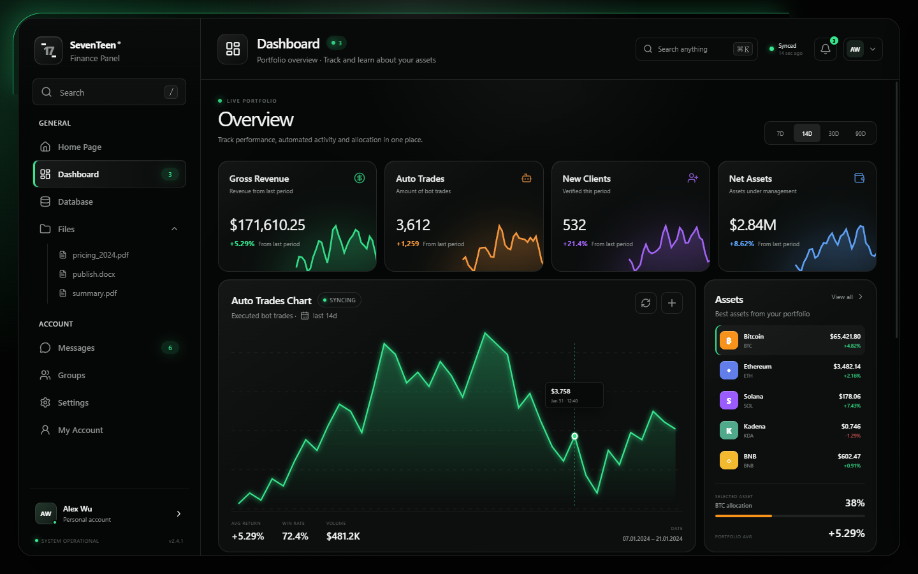Click the plus button on chart
Image resolution: width=918 pixels, height=574 pixels.
tap(672, 303)
